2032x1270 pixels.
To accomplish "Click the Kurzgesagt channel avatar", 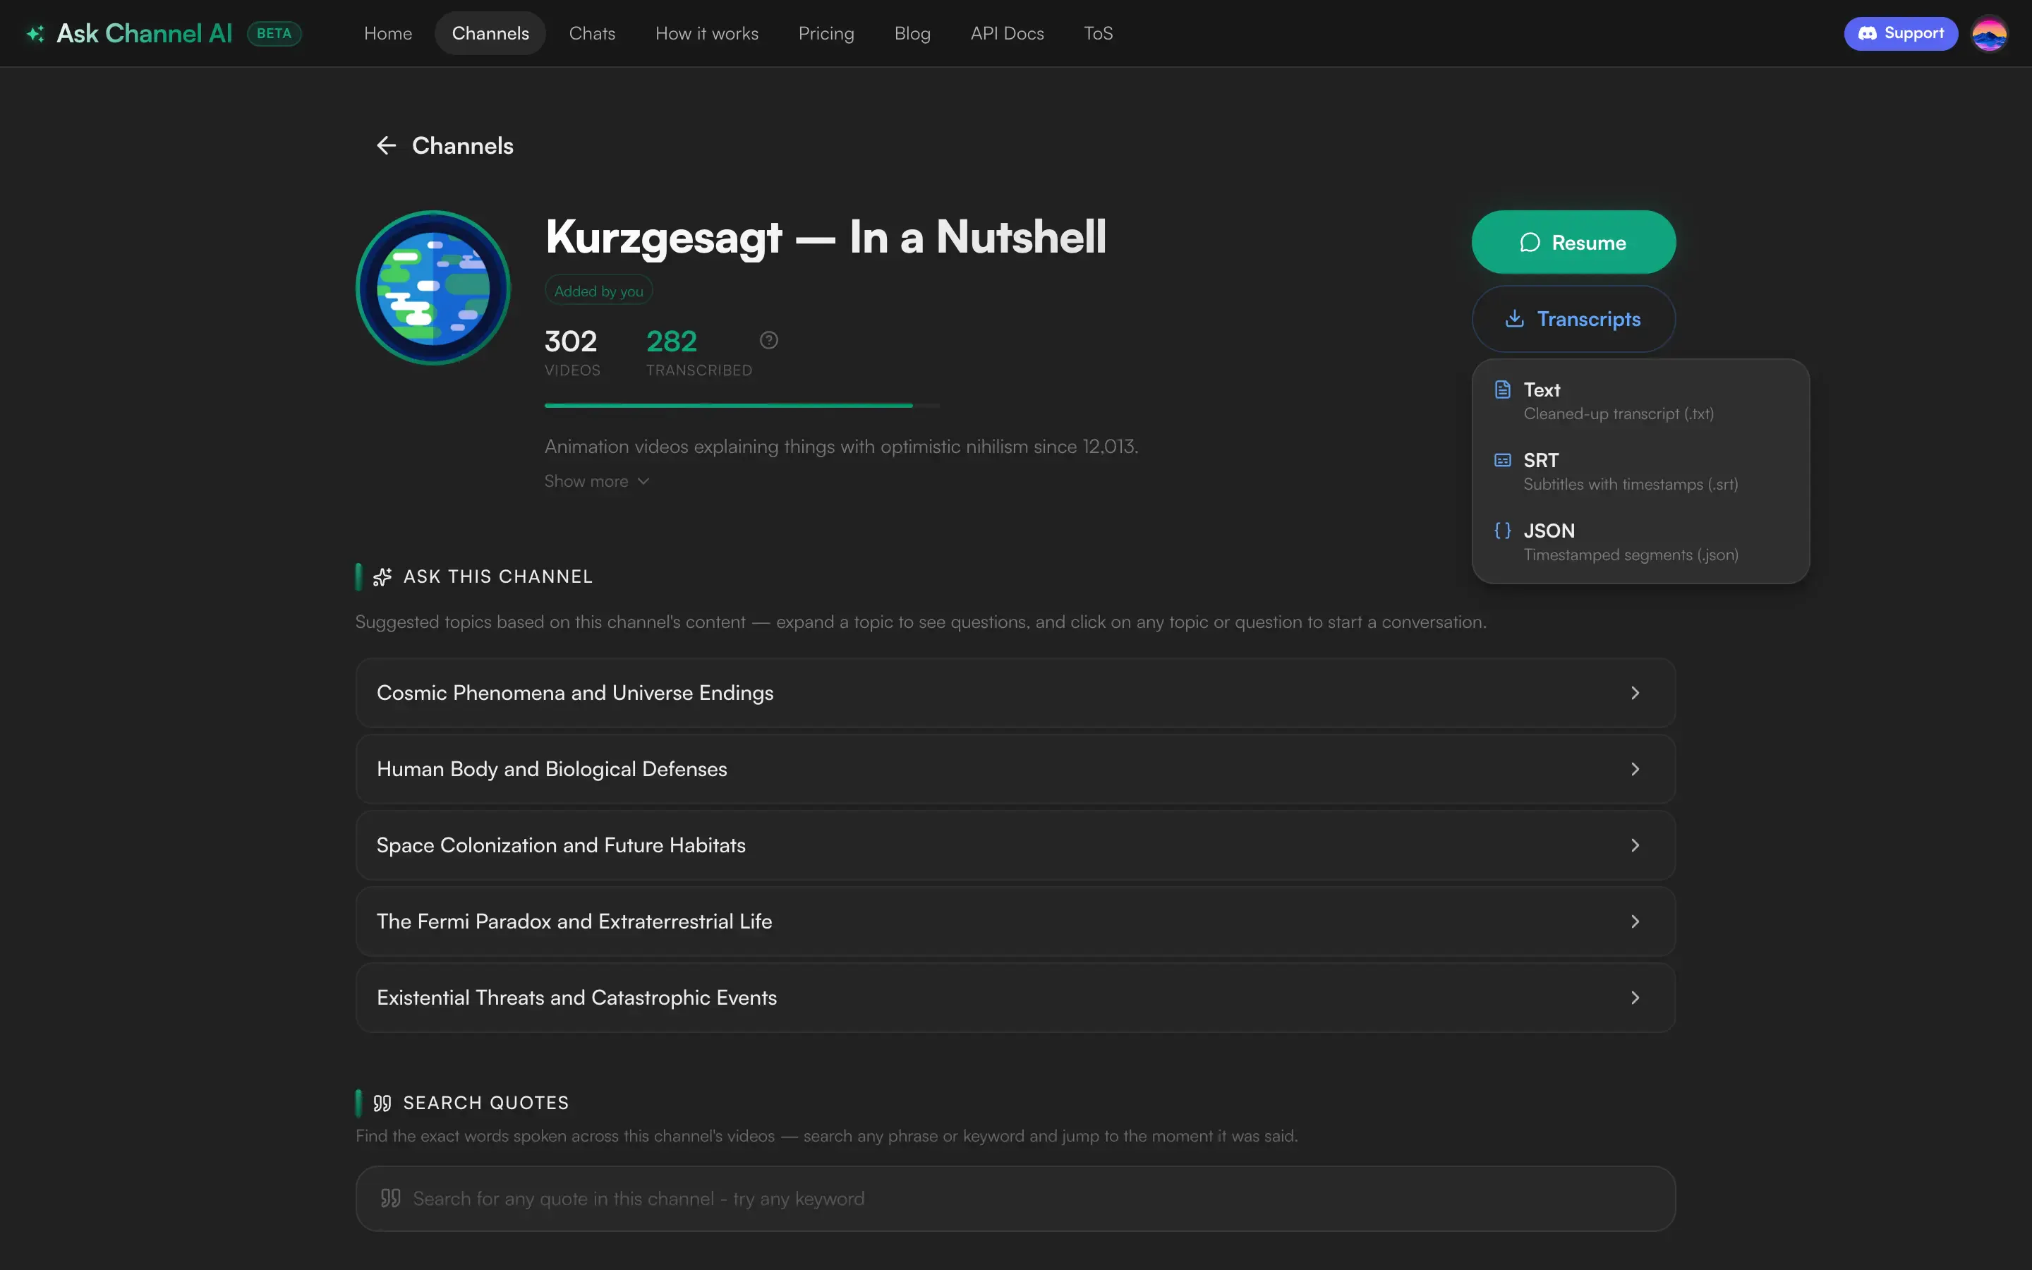I will click(433, 287).
